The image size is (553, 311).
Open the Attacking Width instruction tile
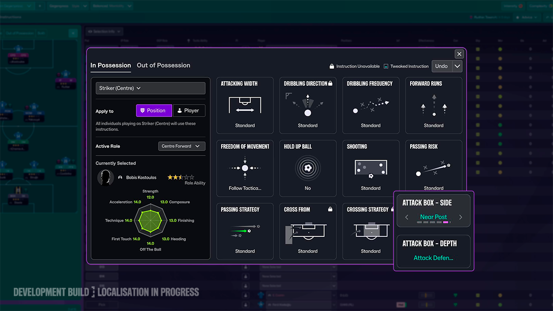click(245, 106)
